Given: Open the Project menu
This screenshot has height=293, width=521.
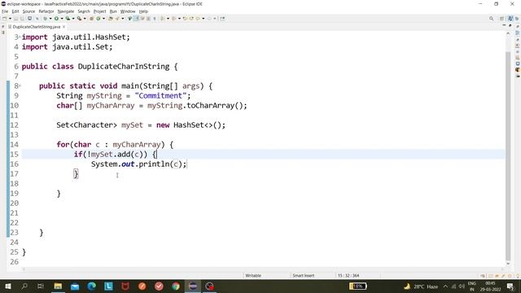Looking at the screenshot, I should pyautogui.click(x=99, y=11).
